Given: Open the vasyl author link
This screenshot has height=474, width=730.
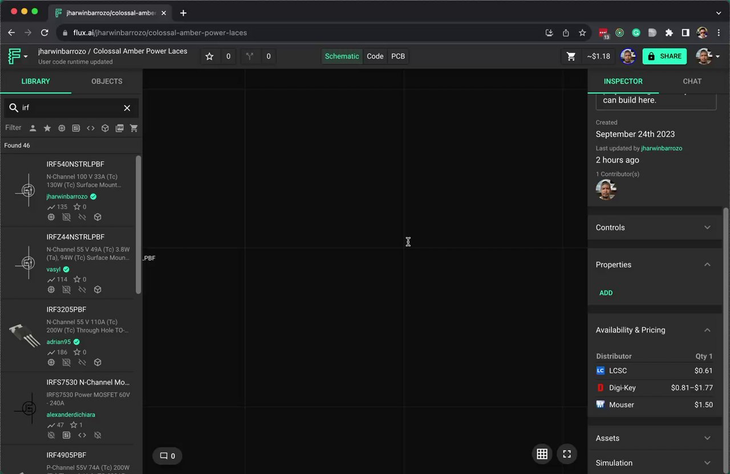Looking at the screenshot, I should tap(54, 269).
